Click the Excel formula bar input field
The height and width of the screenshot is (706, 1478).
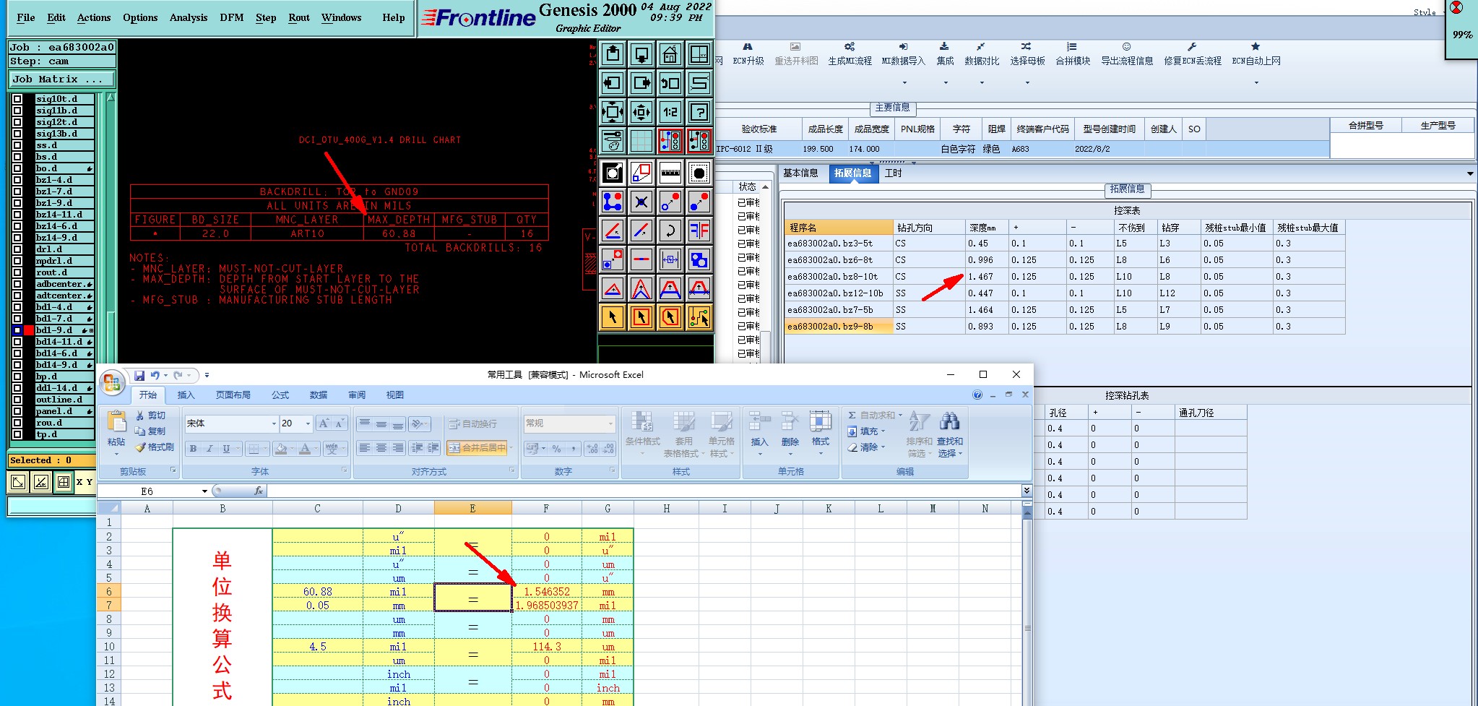pos(643,491)
